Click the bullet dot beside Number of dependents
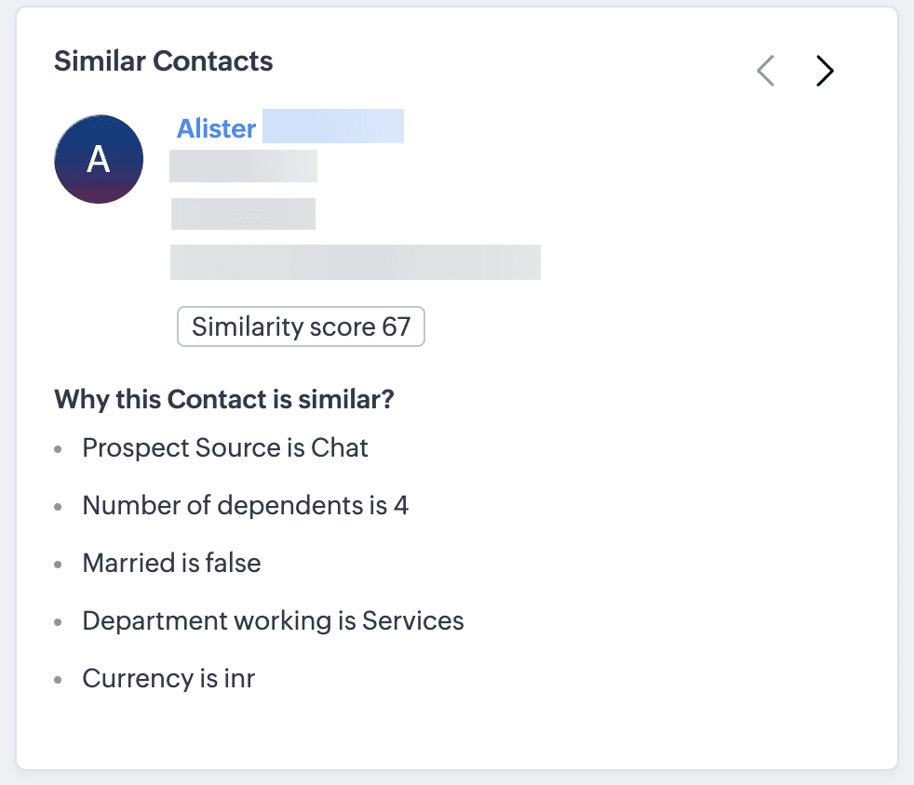 point(59,507)
